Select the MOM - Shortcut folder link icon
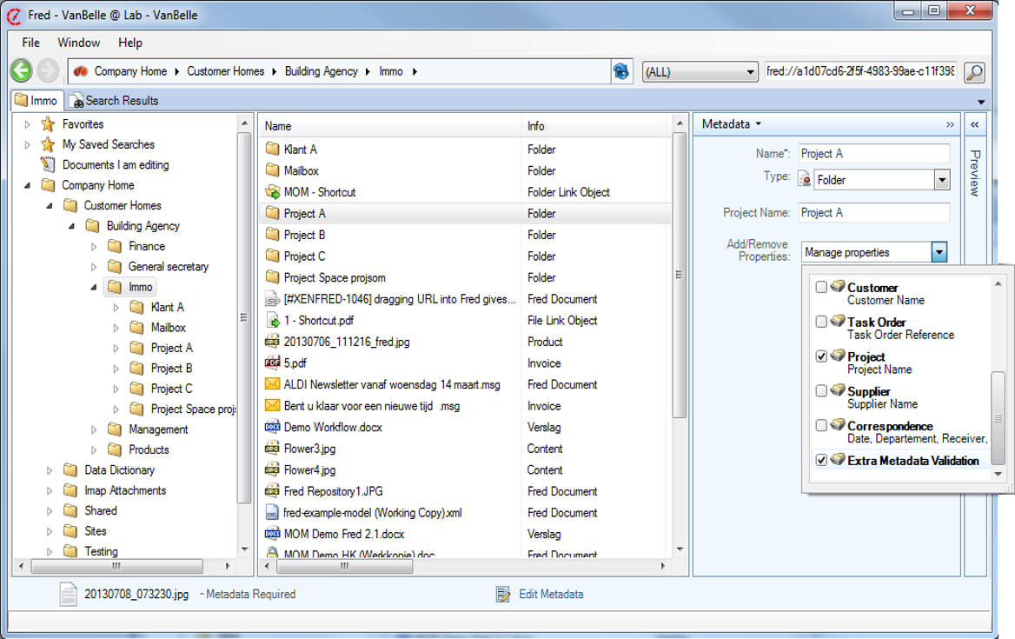 pyautogui.click(x=272, y=192)
